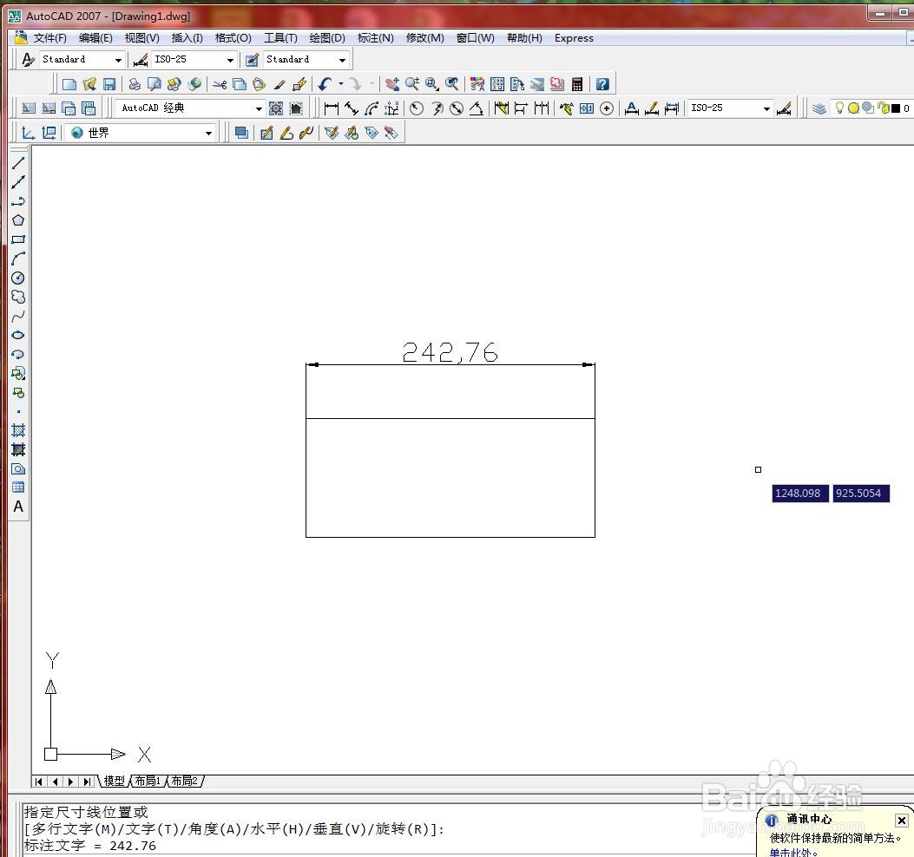This screenshot has height=857, width=914.
Task: Expand the undo history arrow
Action: pos(341,84)
